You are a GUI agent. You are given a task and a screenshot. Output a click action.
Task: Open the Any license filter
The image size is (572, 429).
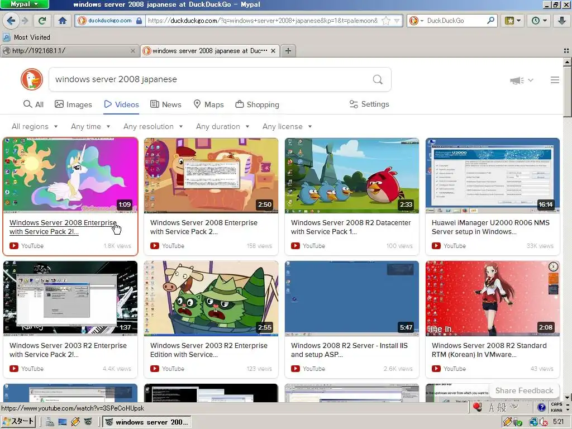pos(287,127)
